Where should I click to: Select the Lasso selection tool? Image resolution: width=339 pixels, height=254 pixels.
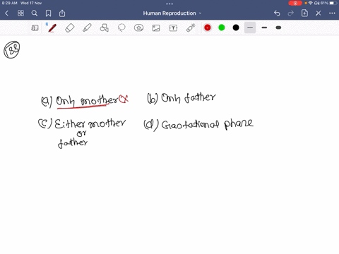121,28
